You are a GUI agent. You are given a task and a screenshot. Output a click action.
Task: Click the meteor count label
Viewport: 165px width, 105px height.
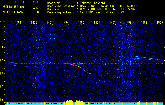pyautogui.click(x=37, y=8)
